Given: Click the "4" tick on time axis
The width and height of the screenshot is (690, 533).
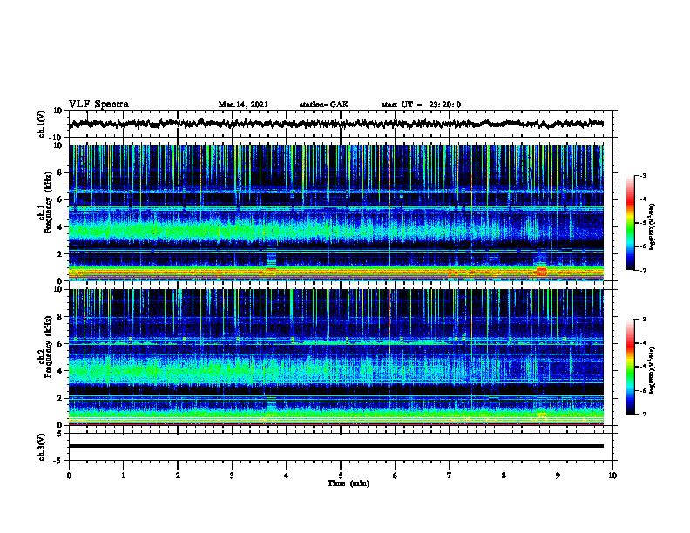Looking at the screenshot, I should coord(287,476).
